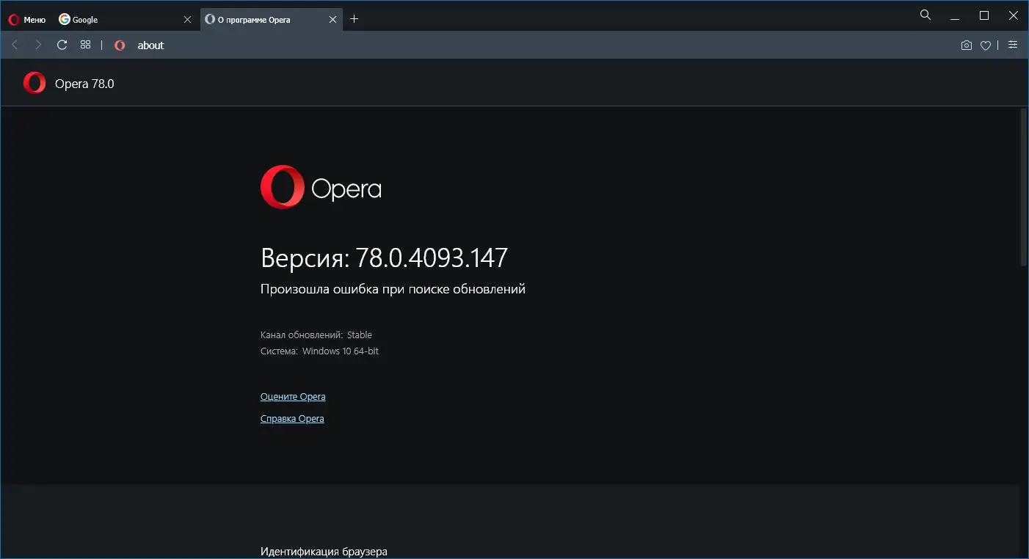Viewport: 1029px width, 559px height.
Task: Close the Google tab
Action: (x=188, y=19)
